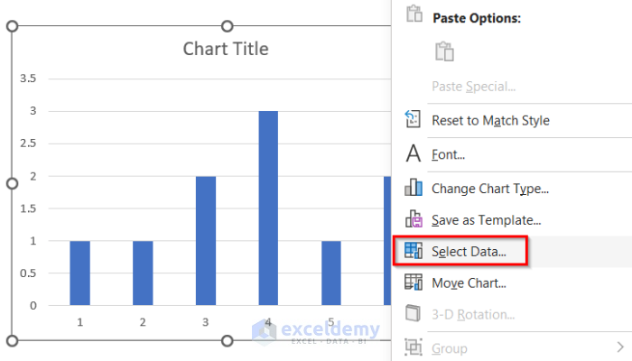Click the chart's top-center resize handle
This screenshot has height=361, width=632.
(227, 26)
